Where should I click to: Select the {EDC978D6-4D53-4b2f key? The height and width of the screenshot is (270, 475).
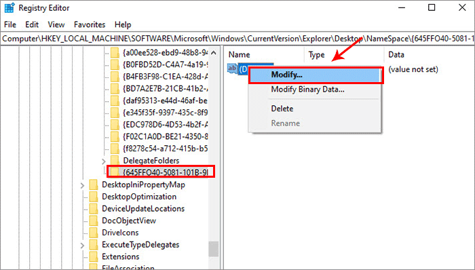click(x=166, y=124)
